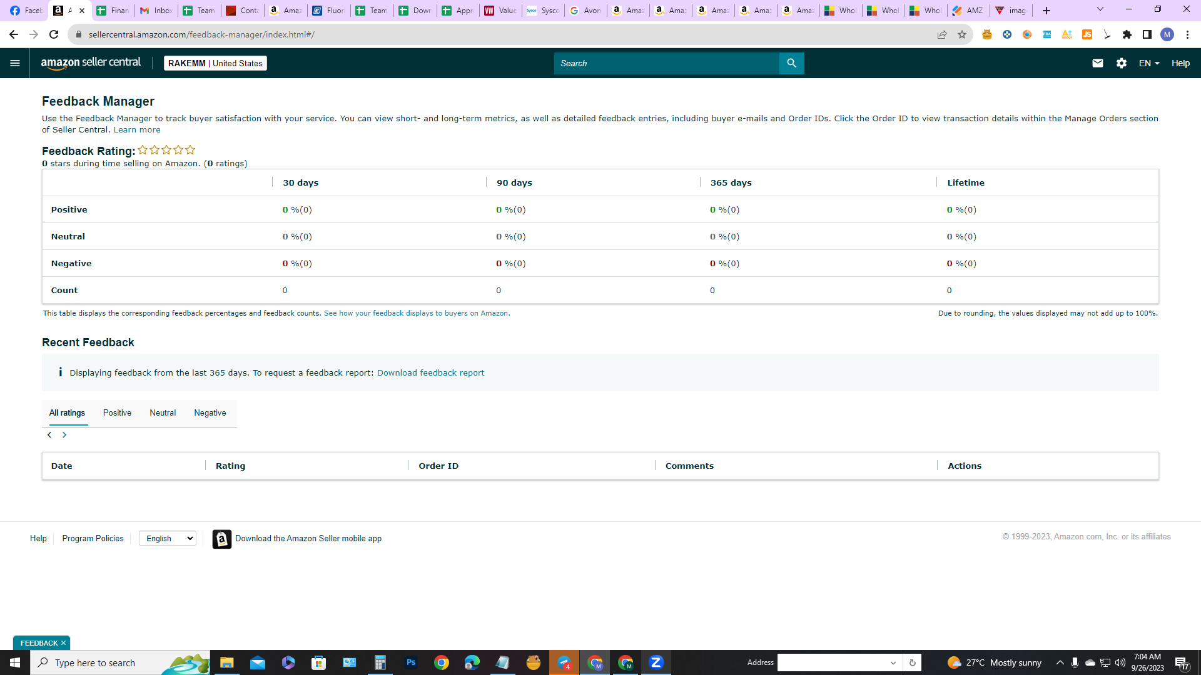
Task: Open the Chrome three-dot menu
Action: (x=1187, y=34)
